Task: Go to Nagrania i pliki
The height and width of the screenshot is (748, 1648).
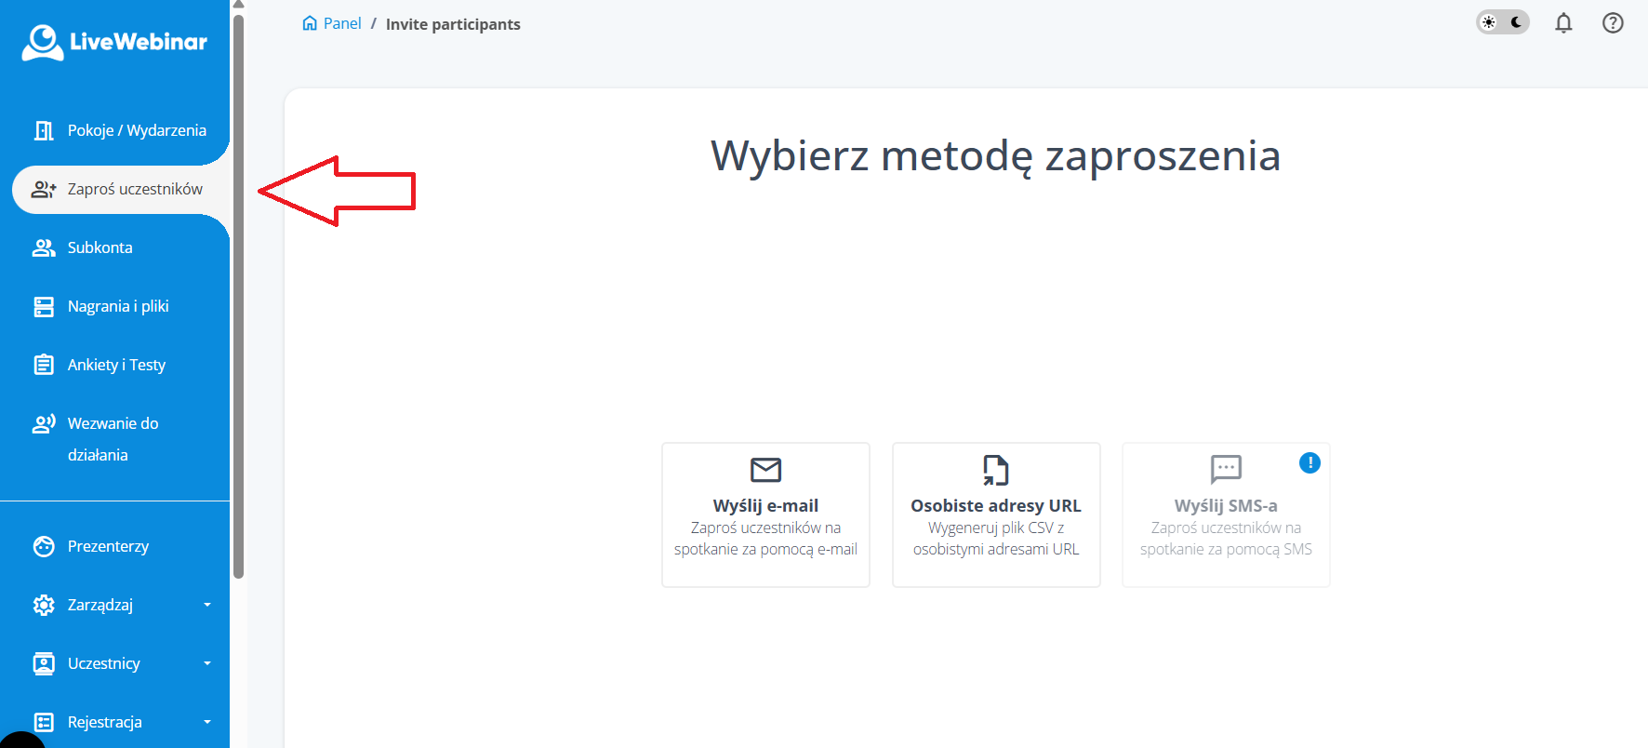Action: click(x=118, y=306)
